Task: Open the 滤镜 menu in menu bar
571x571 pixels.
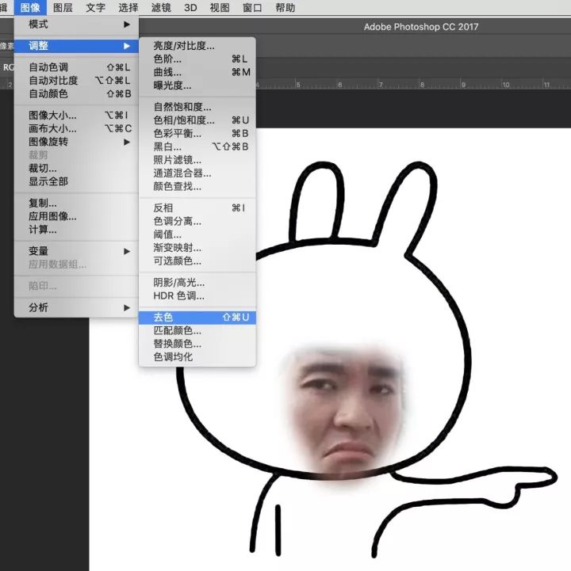Action: click(161, 8)
